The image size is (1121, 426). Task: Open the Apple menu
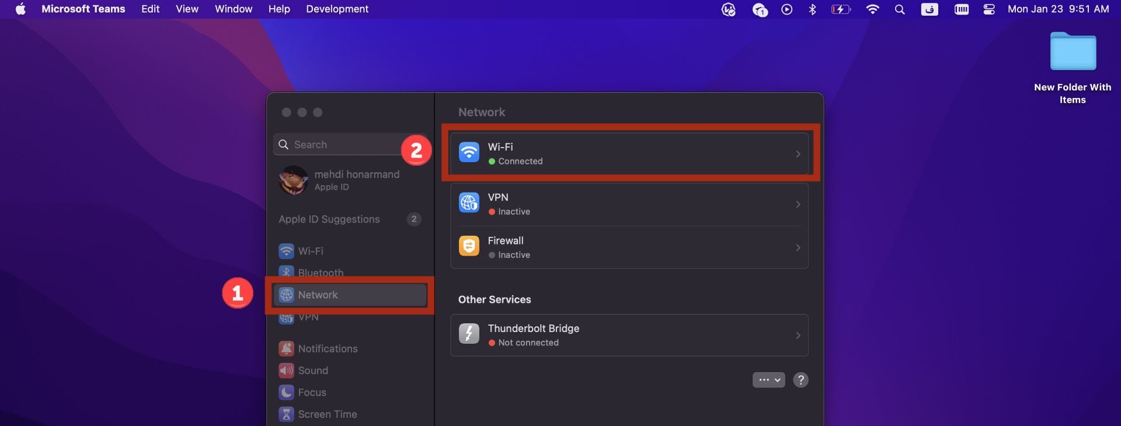point(20,9)
